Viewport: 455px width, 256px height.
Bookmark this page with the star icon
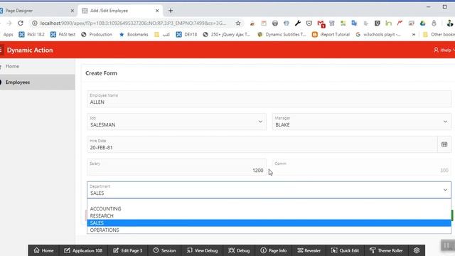(x=238, y=23)
